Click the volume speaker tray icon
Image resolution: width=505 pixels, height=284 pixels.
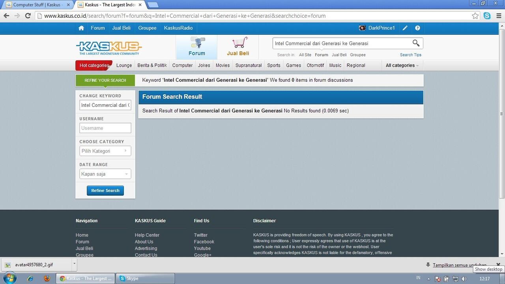(464, 279)
